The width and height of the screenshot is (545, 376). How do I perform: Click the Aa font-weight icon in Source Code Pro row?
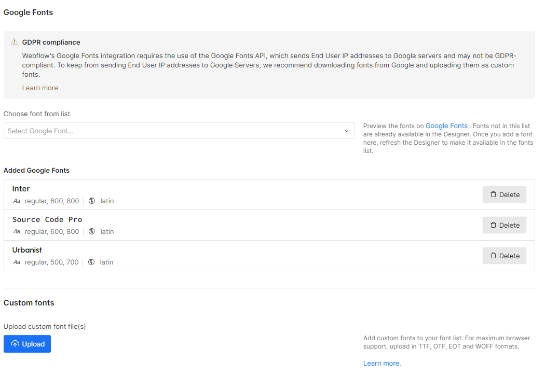tap(17, 231)
